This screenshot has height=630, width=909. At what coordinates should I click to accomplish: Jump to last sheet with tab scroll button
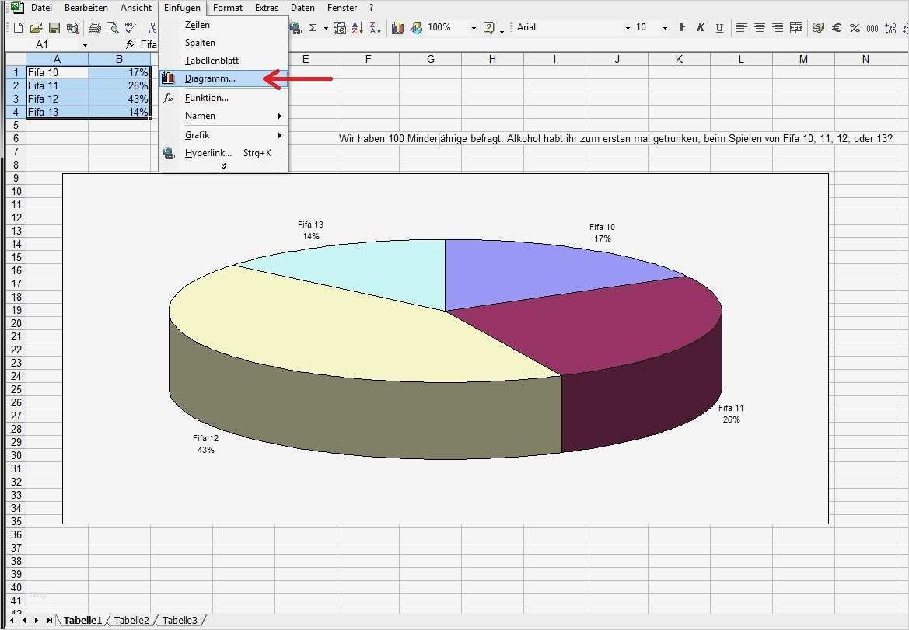point(49,620)
